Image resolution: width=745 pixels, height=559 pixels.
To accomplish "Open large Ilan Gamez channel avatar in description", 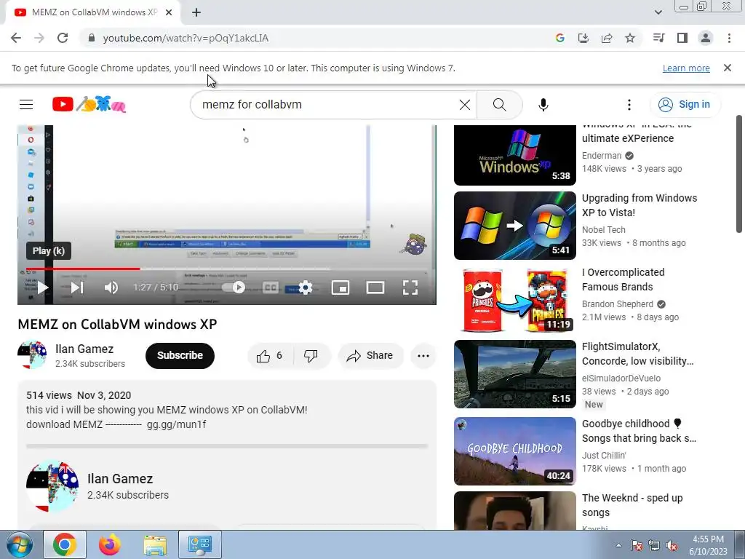I will (52, 485).
